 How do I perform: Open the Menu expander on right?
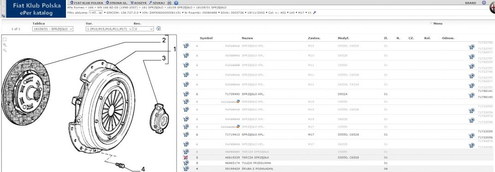tap(436, 23)
